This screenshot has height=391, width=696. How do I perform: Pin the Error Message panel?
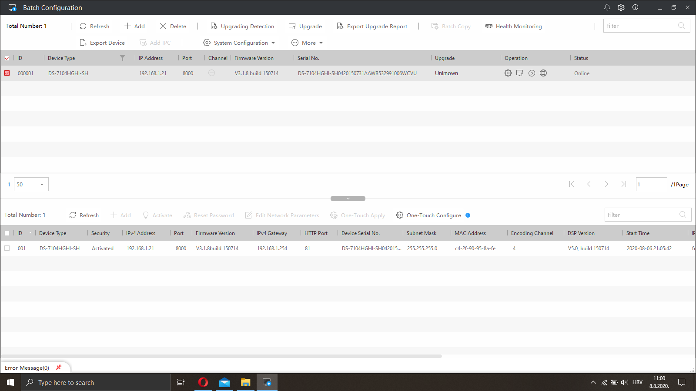coord(59,368)
